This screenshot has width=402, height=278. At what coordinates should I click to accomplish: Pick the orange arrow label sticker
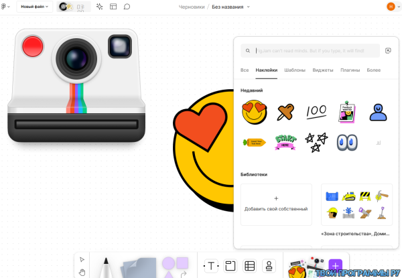pyautogui.click(x=255, y=142)
